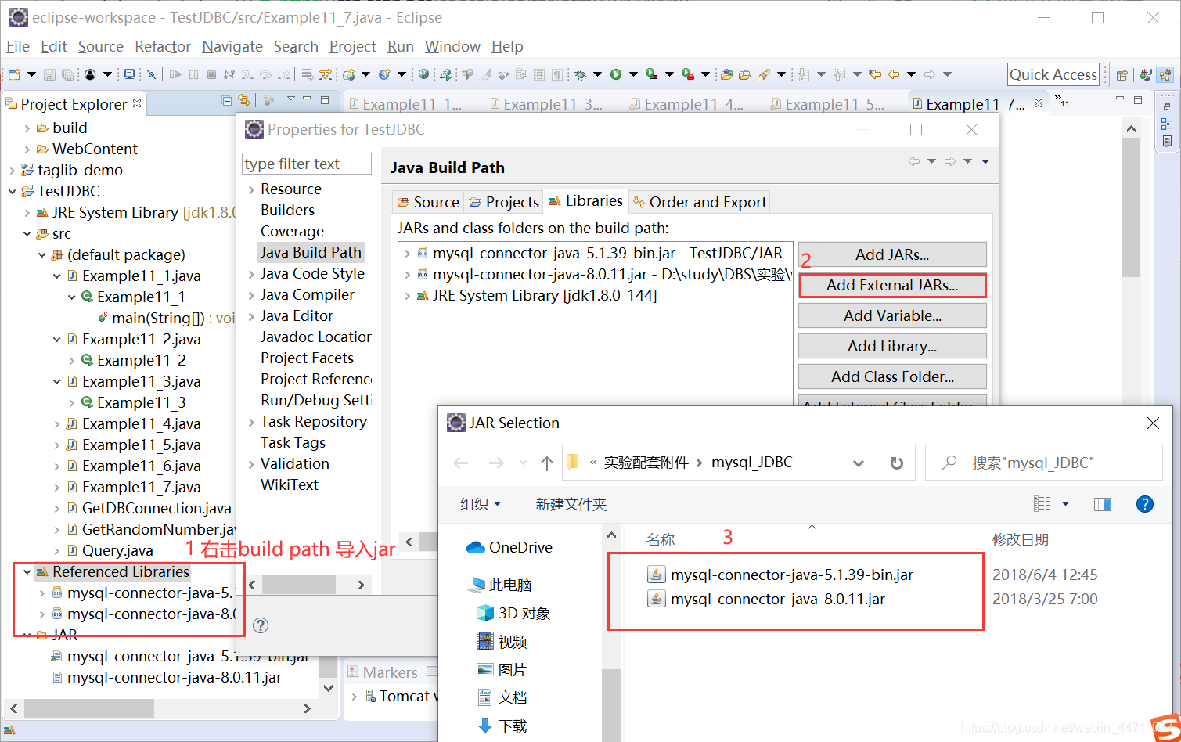This screenshot has width=1181, height=742.
Task: Click the Add Library... button
Action: (x=892, y=346)
